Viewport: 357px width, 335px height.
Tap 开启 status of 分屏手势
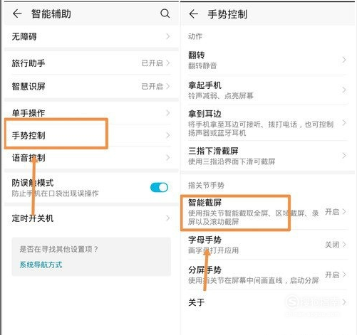(332, 275)
